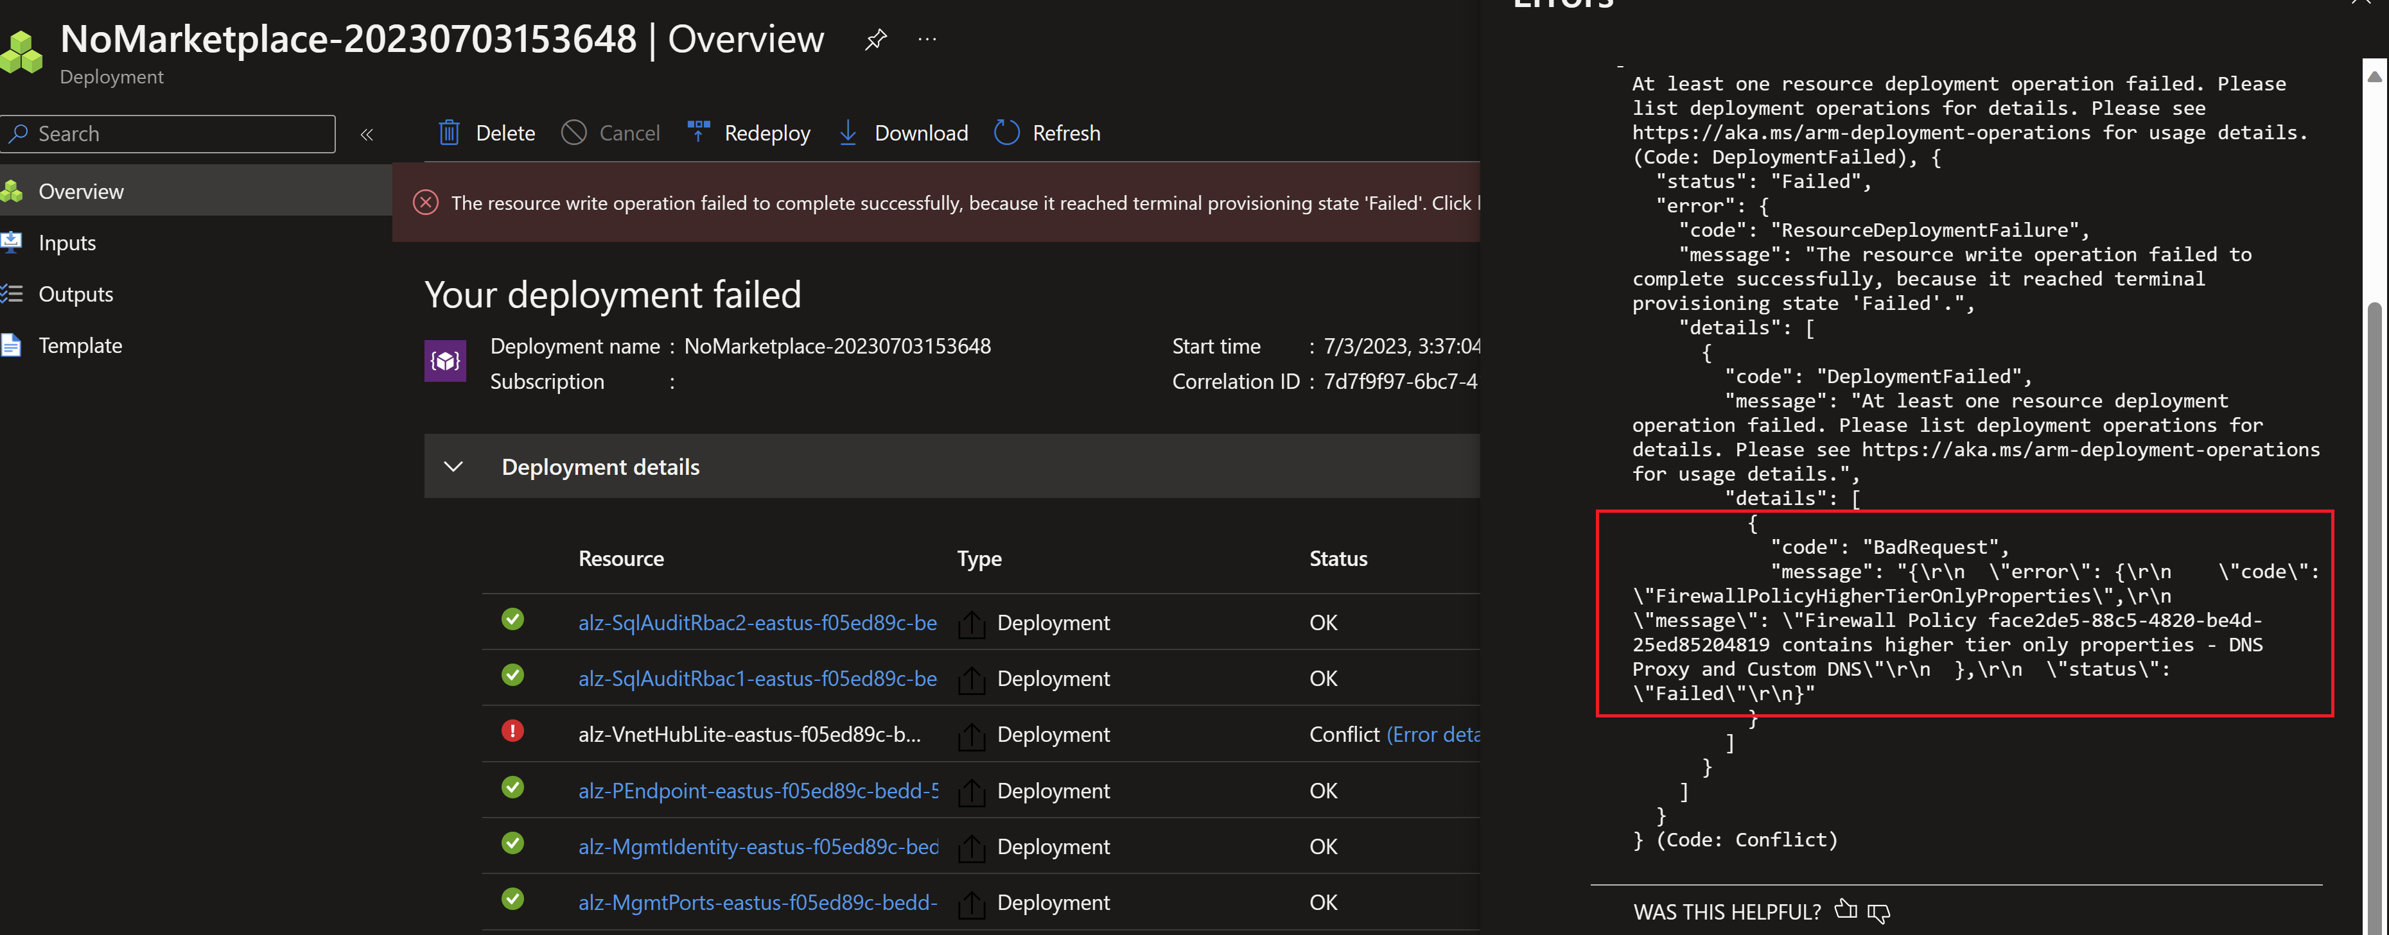
Task: Open alz-SqlAuditRbac2-eastus deployment link
Action: point(757,622)
